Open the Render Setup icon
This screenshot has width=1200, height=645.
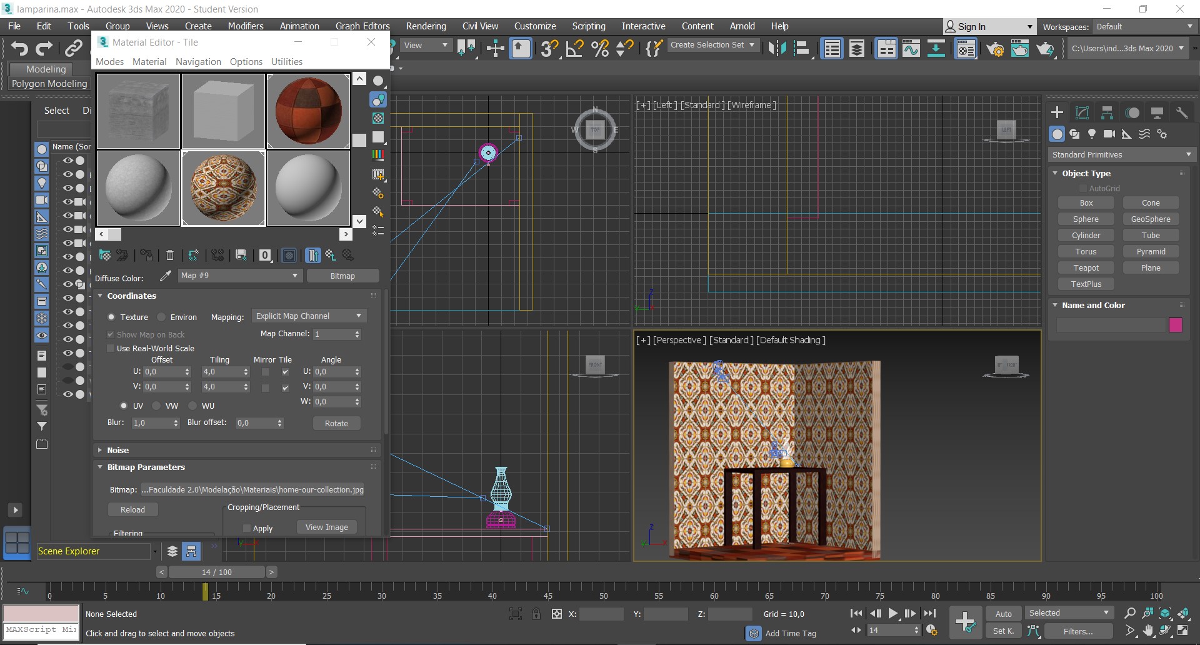996,49
